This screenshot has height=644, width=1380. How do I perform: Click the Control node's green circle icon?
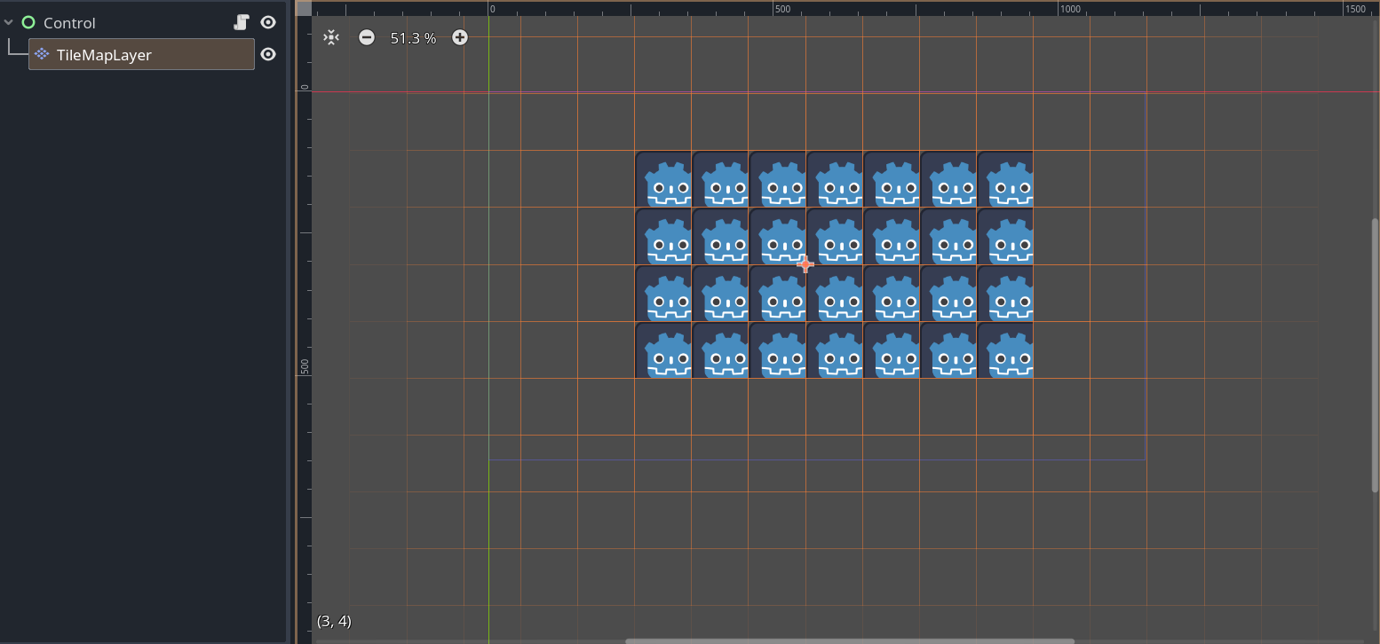click(28, 23)
